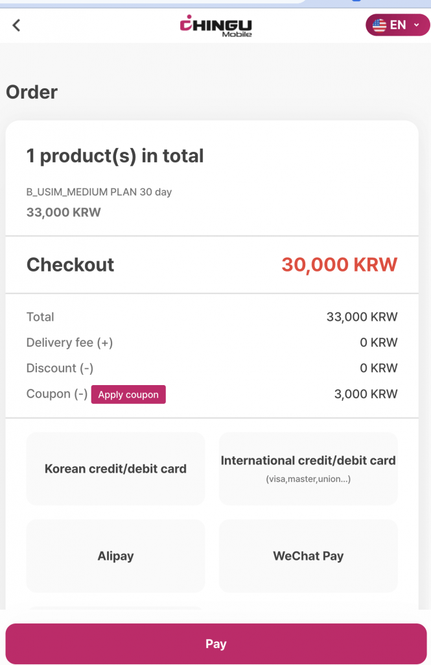This screenshot has height=665, width=431.
Task: Open the EN language dropdown
Action: point(397,25)
